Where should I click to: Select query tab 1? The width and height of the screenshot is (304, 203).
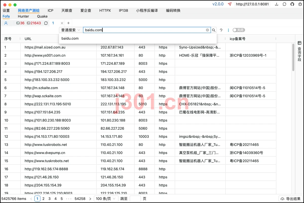(x=53, y=23)
